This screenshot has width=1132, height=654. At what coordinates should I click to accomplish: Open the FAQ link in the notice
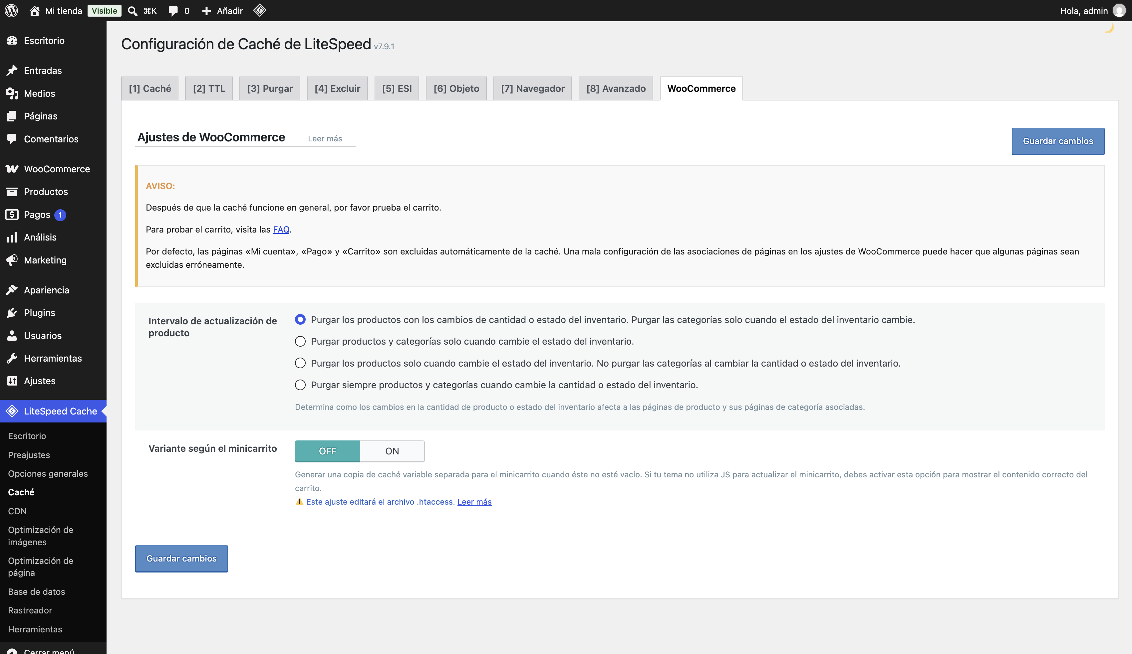281,230
